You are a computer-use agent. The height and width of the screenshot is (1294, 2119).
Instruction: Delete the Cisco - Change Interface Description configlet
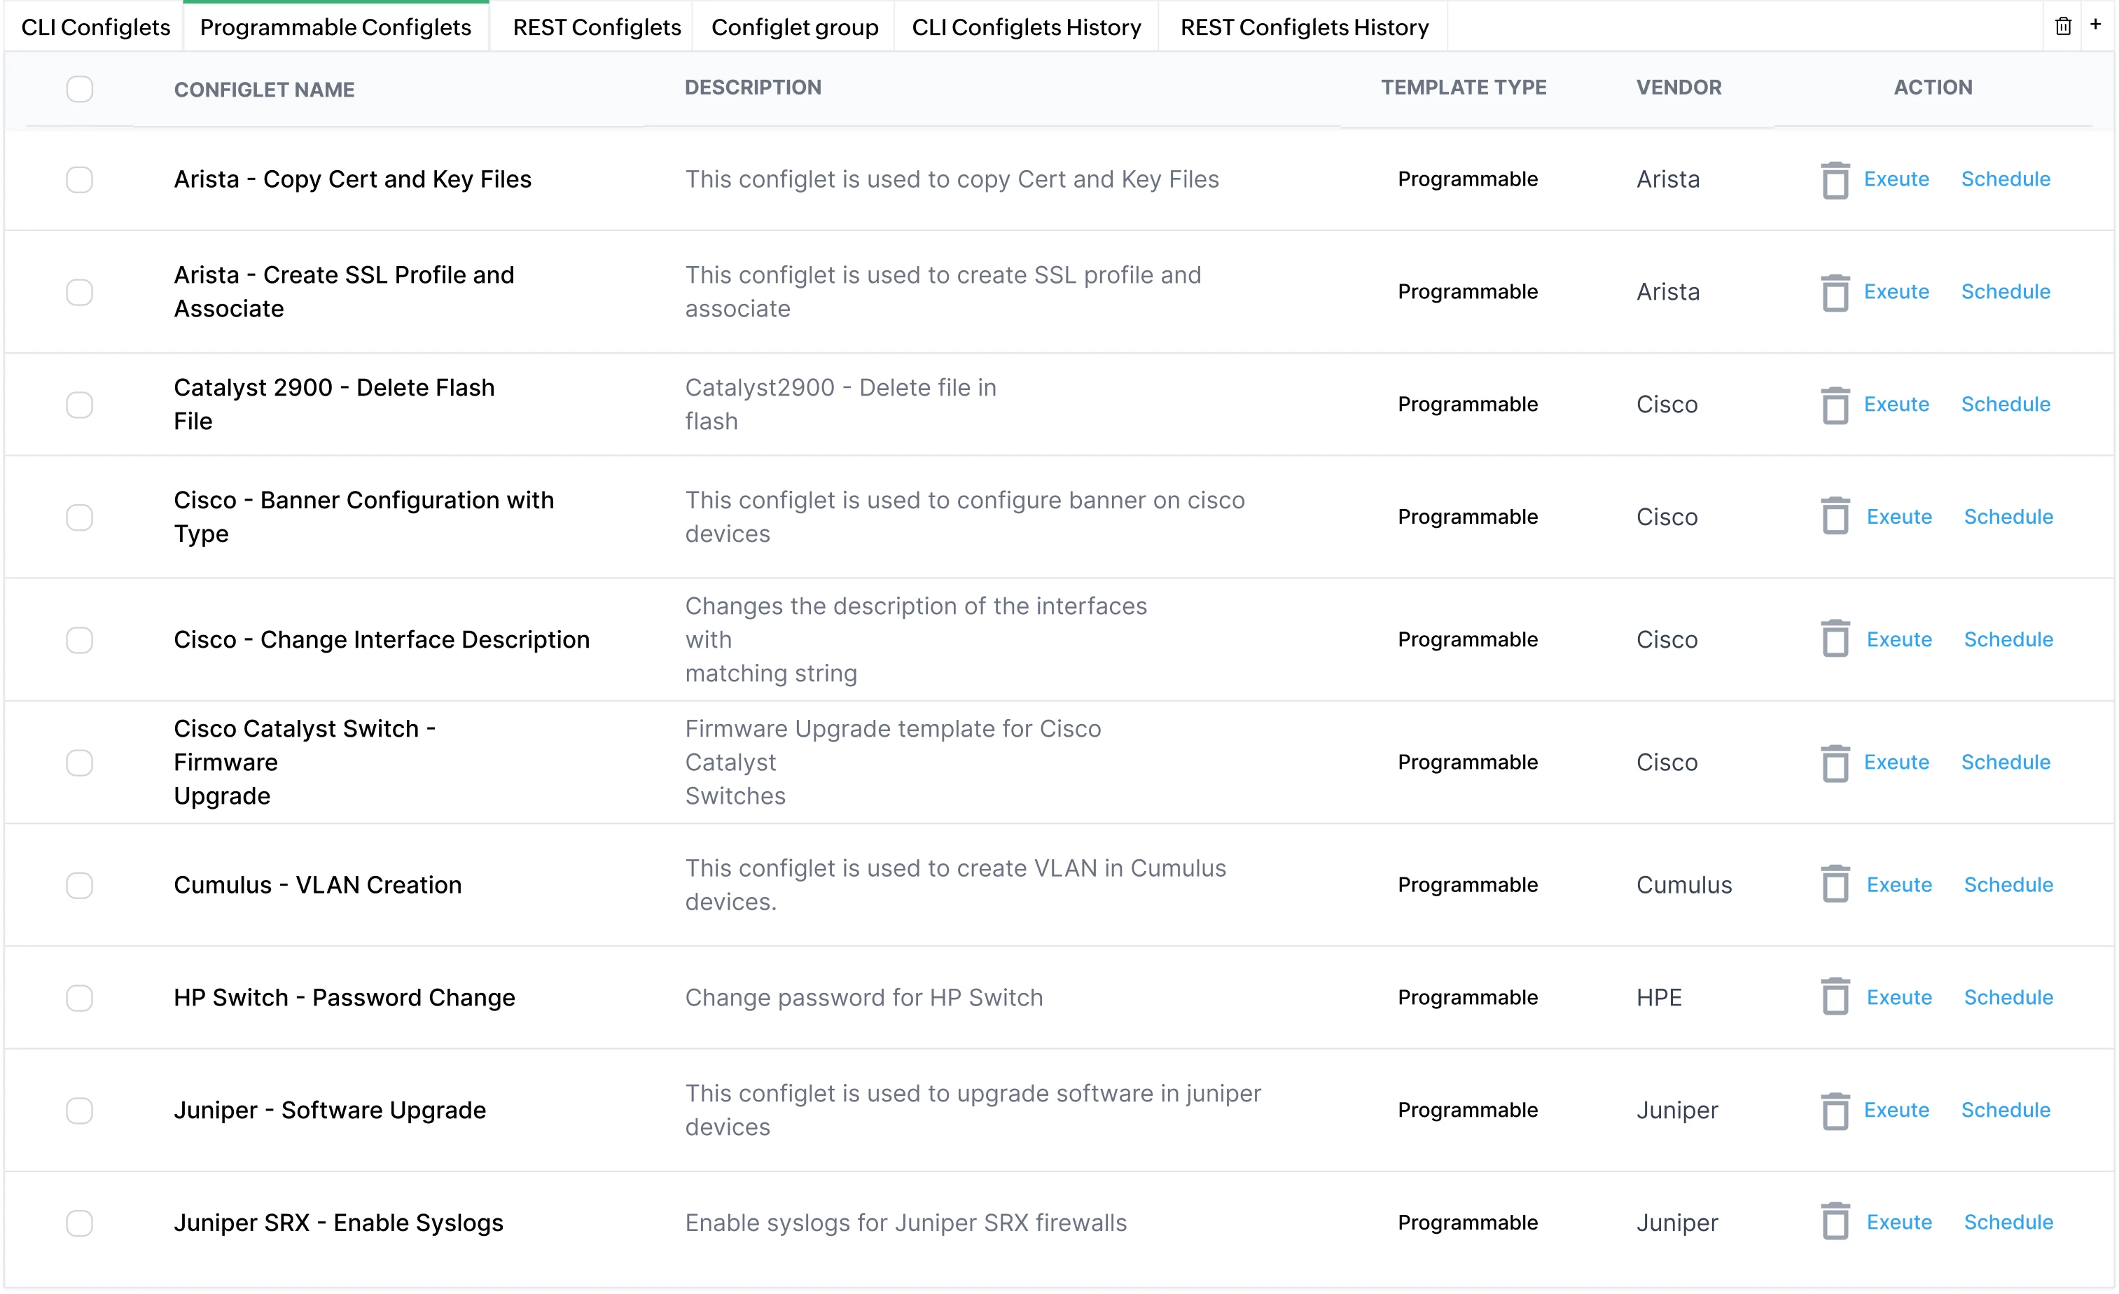(x=1836, y=639)
